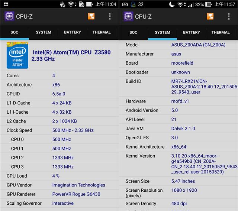Tap Architecture value x86
This screenshot has width=238, height=211.
pyautogui.click(x=56, y=85)
